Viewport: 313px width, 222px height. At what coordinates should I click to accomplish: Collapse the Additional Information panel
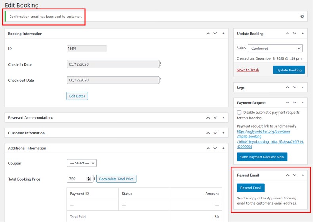223,148
